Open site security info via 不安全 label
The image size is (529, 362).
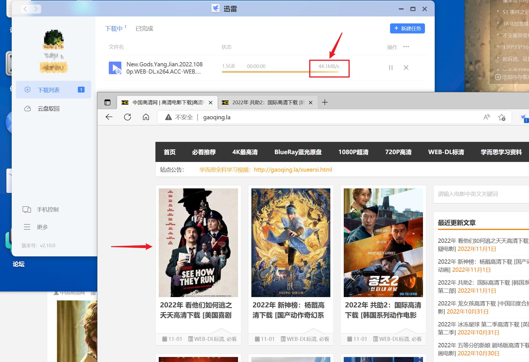pos(183,117)
